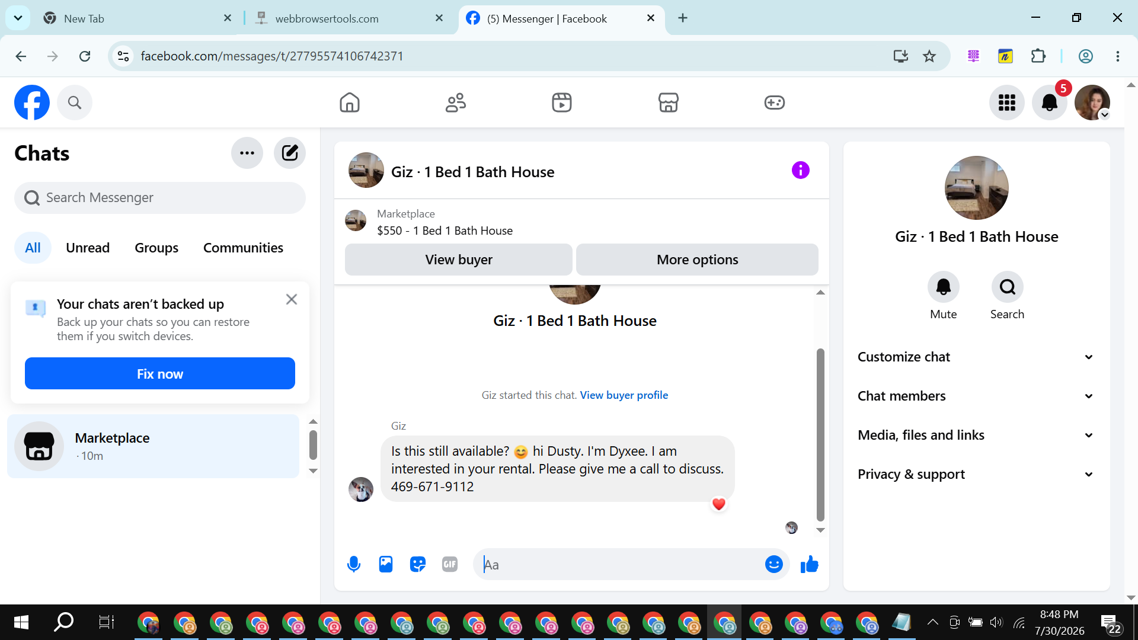
Task: Click the heart reaction on Giz's message
Action: point(719,504)
